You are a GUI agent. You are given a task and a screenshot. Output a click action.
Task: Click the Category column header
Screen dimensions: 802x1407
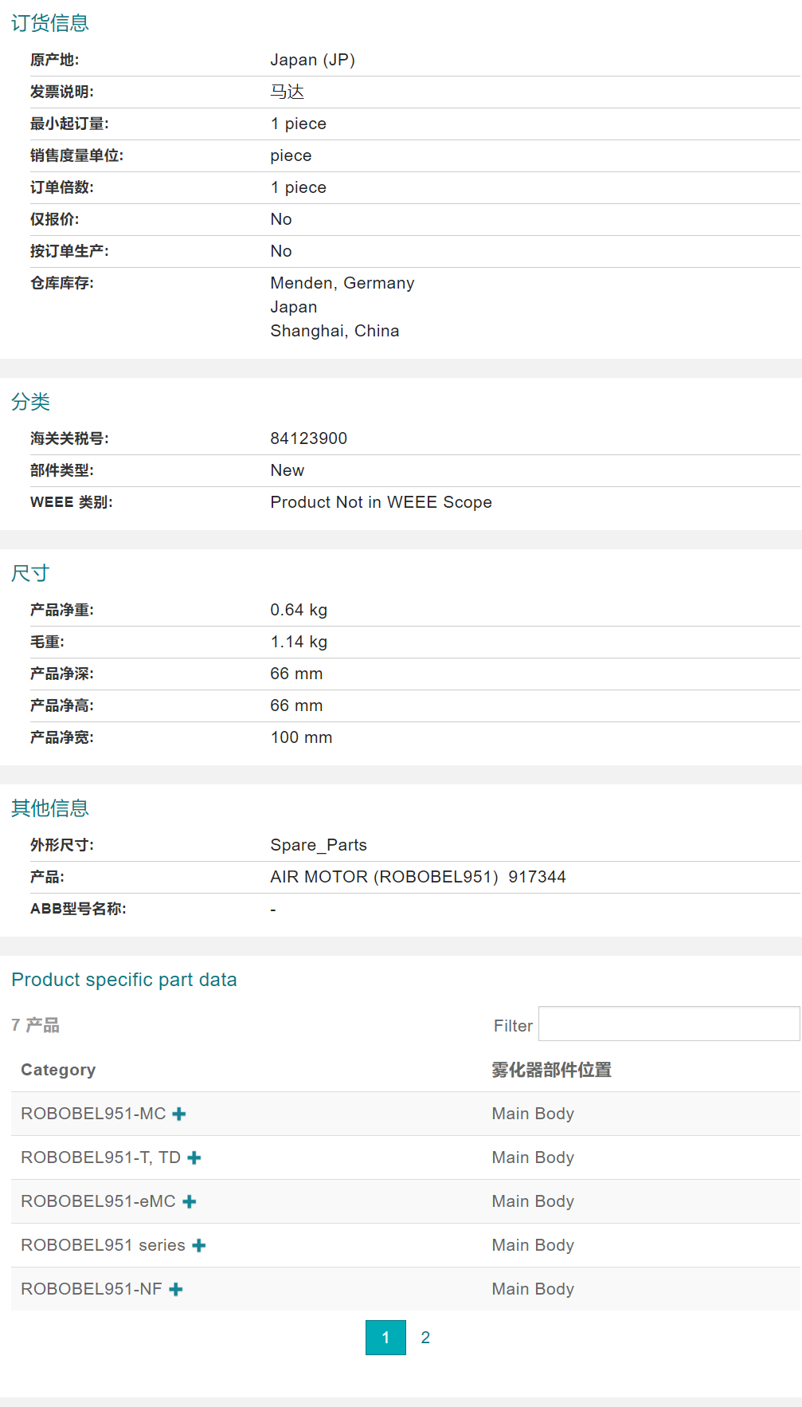tap(58, 1070)
